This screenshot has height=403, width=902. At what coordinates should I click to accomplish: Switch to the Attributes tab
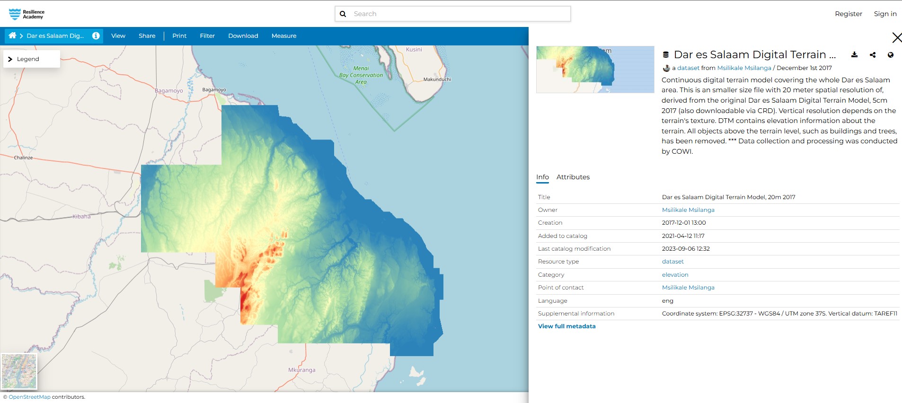click(573, 177)
